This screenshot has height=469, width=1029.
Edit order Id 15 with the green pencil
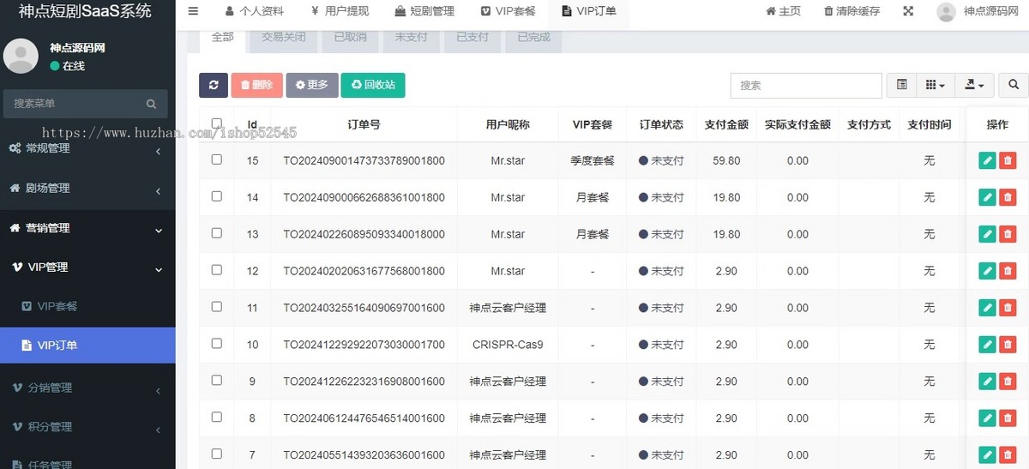coord(987,160)
